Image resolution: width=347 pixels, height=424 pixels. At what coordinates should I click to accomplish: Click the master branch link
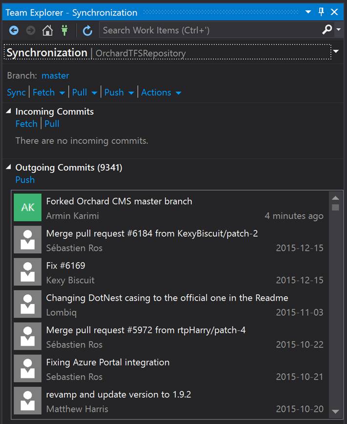[56, 76]
